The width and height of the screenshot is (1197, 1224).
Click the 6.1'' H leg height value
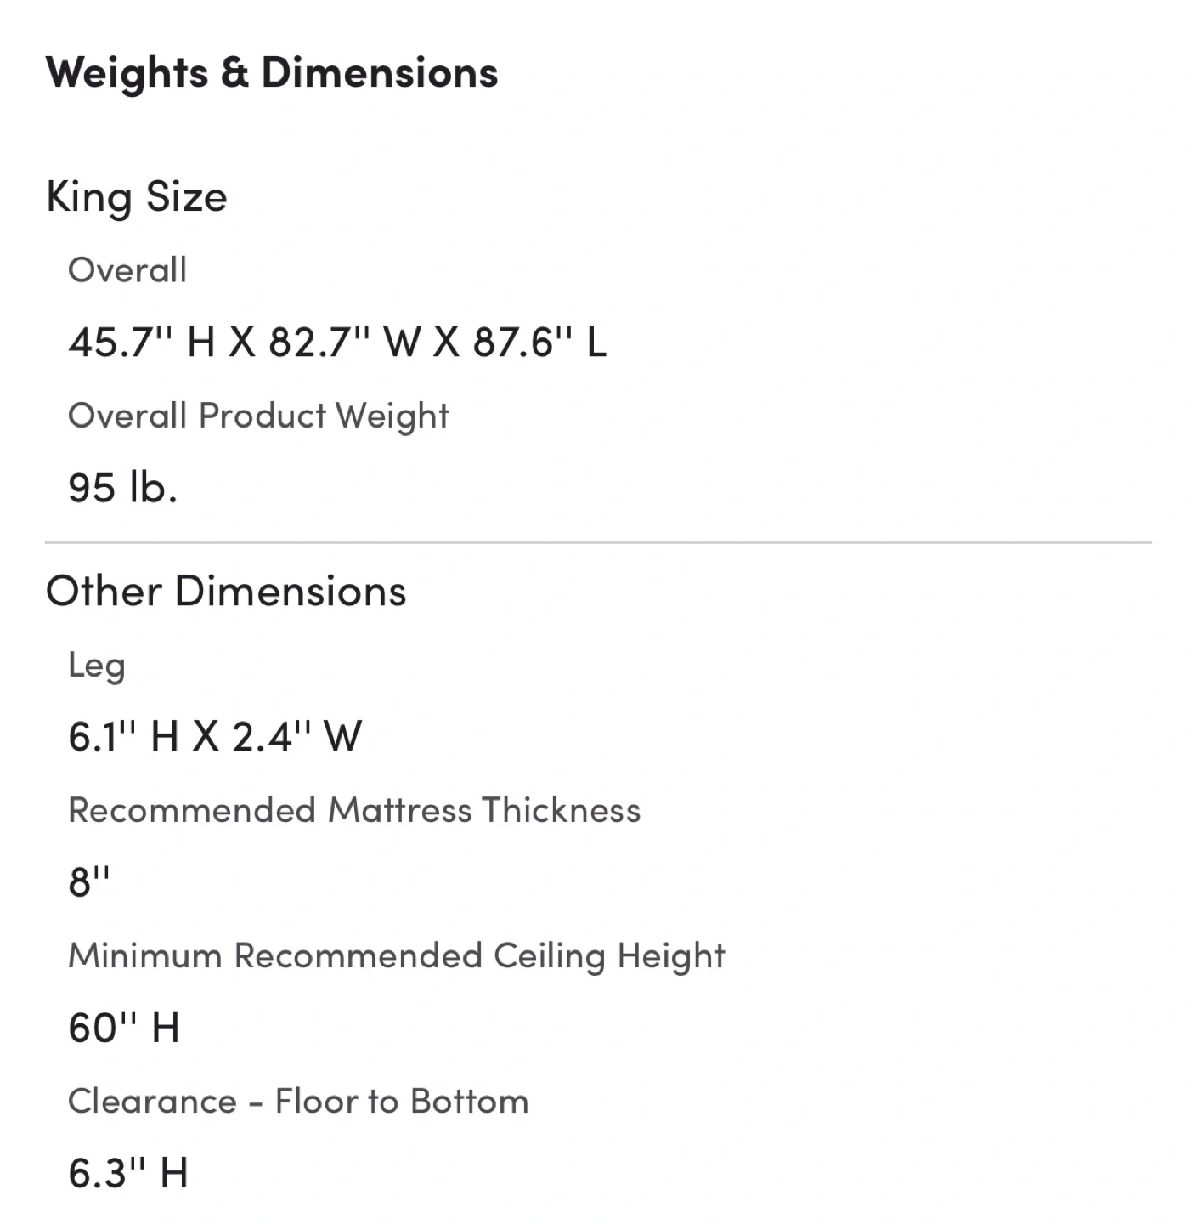coord(123,737)
